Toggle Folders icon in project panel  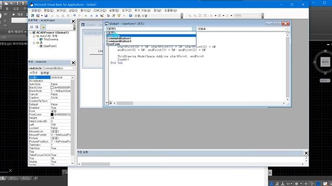point(43,27)
